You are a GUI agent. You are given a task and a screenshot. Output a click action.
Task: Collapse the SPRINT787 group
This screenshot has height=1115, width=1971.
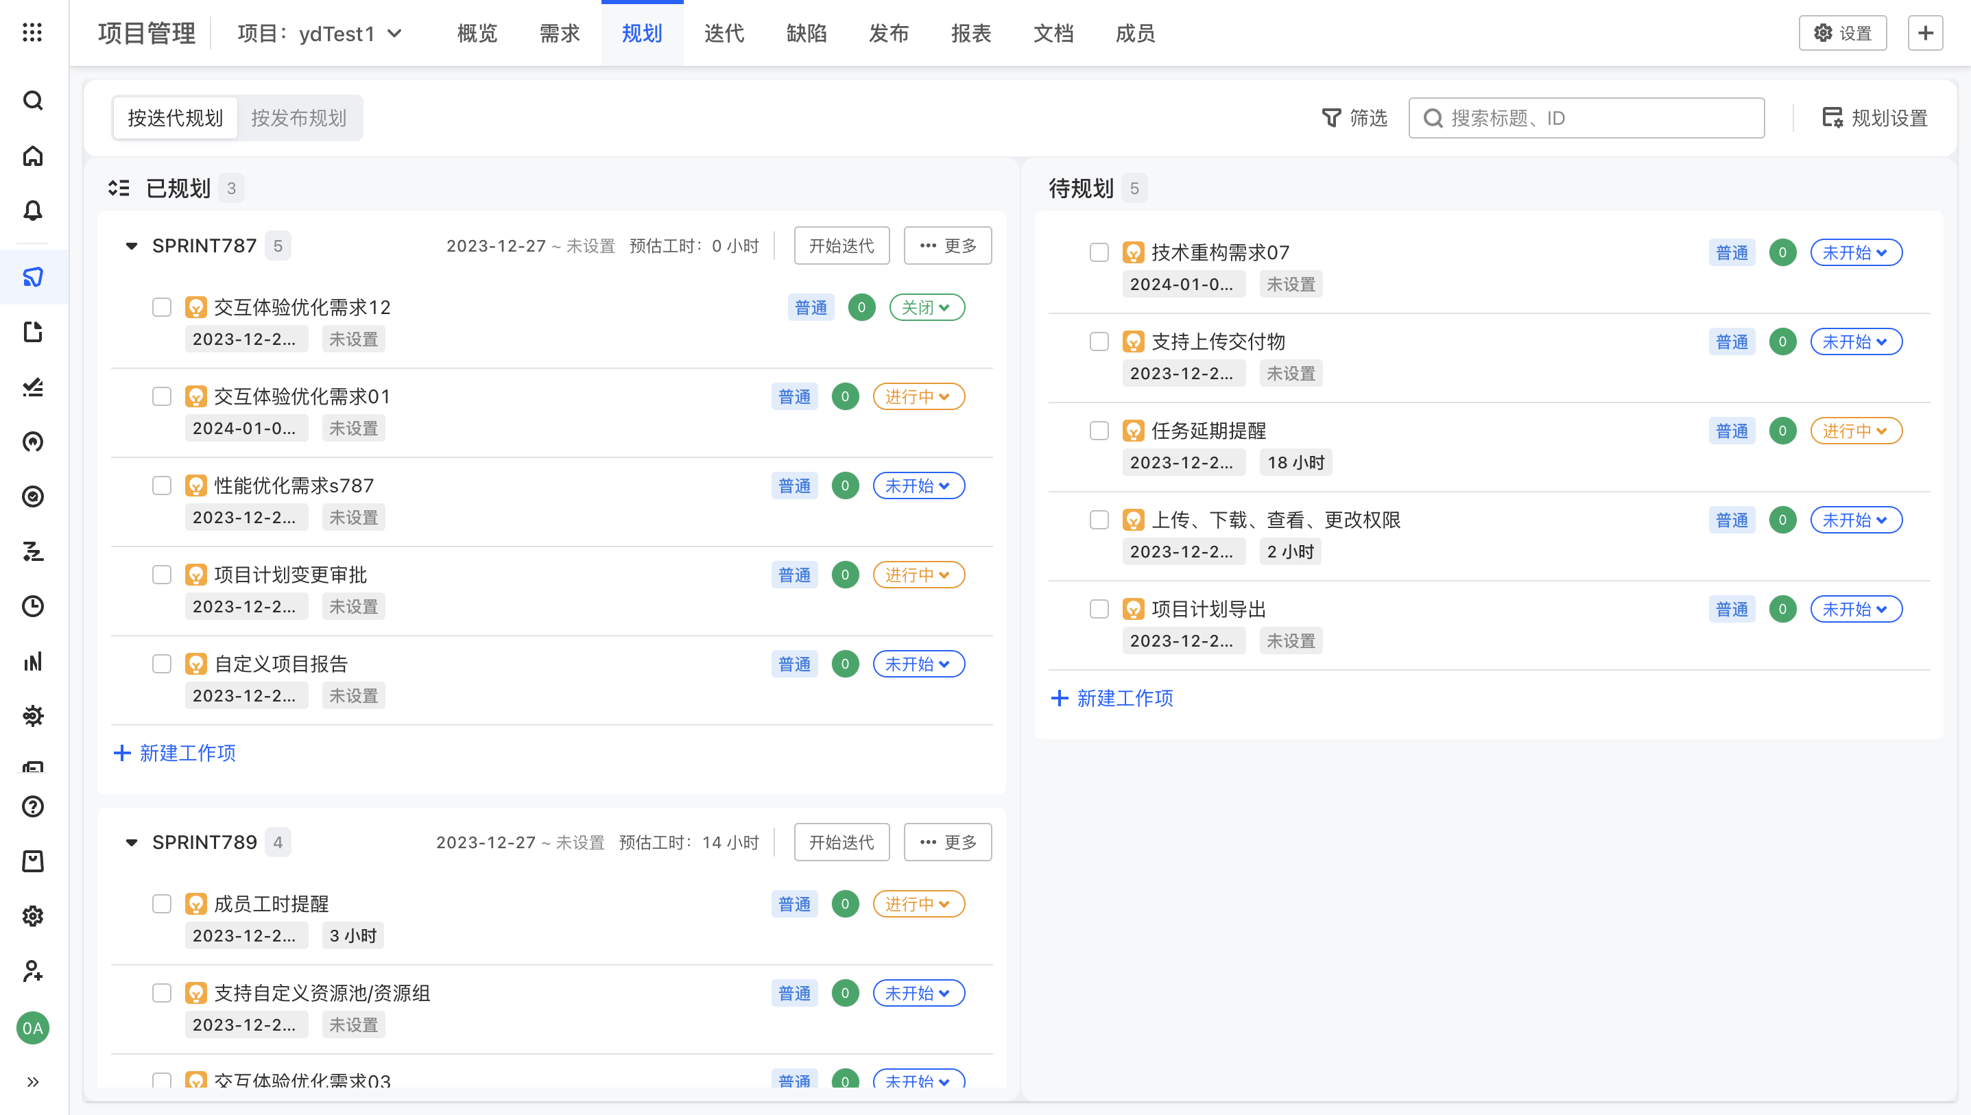pos(132,245)
